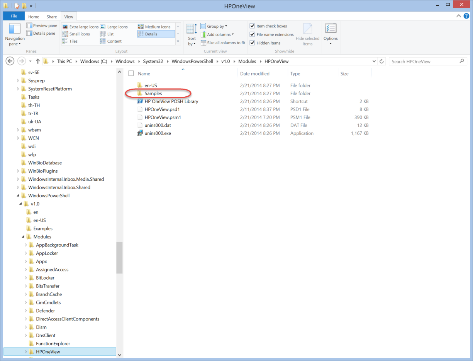Select HP OneView POSH Library shortcut icon
This screenshot has height=361, width=473.
coord(140,101)
